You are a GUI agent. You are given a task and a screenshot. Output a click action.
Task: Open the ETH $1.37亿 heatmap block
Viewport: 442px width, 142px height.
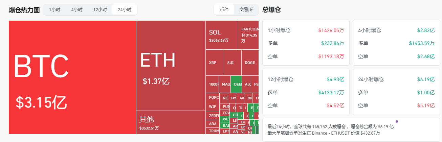point(171,66)
